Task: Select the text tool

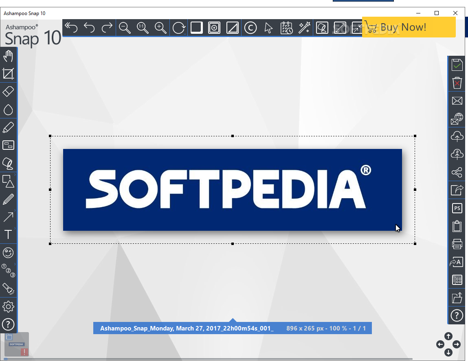Action: [8, 234]
